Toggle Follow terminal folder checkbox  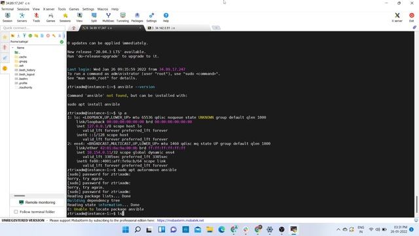(16, 212)
